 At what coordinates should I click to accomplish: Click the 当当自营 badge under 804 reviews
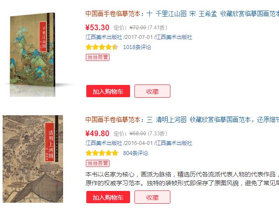point(98,163)
